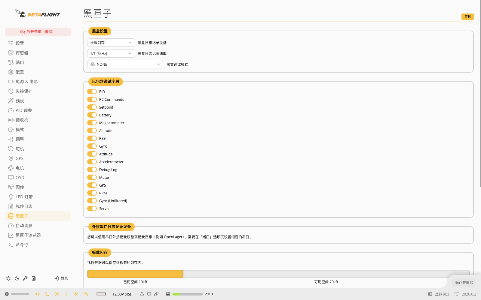Screen dimensions: 481x300
Task: Toggle the Altitude field switch
Action: pyautogui.click(x=92, y=130)
